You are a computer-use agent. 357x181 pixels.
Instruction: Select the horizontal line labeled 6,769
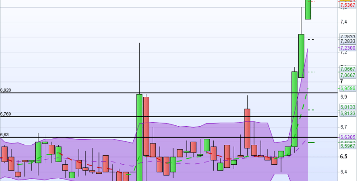click(169, 117)
